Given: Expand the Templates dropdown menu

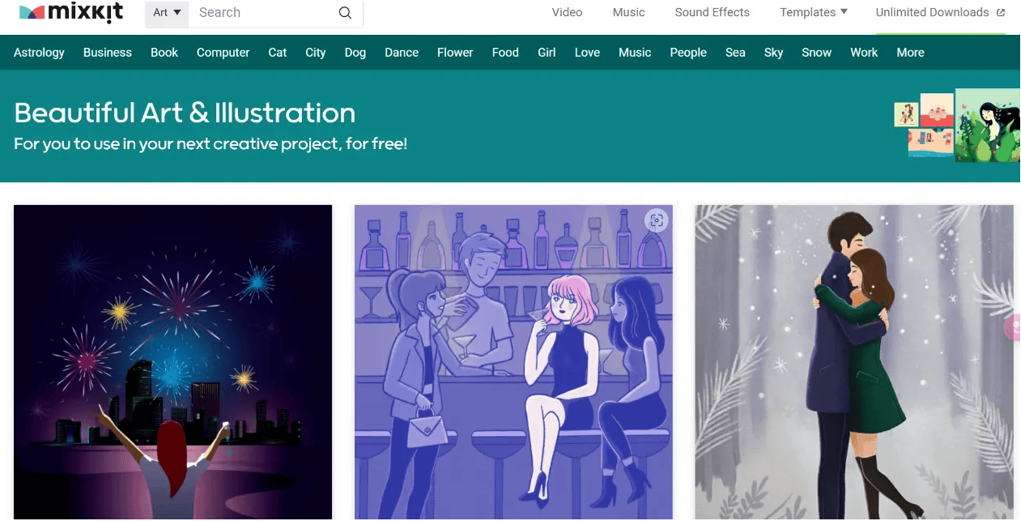Looking at the screenshot, I should tap(813, 12).
